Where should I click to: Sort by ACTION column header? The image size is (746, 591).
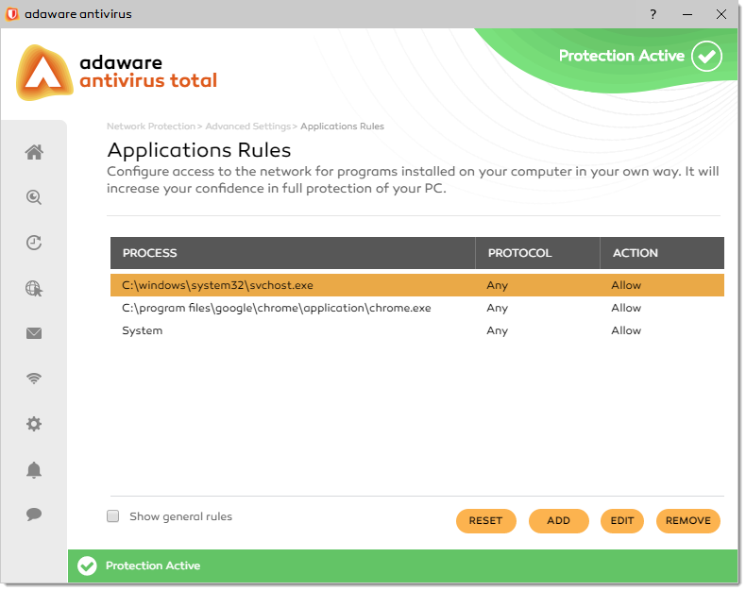(x=662, y=253)
